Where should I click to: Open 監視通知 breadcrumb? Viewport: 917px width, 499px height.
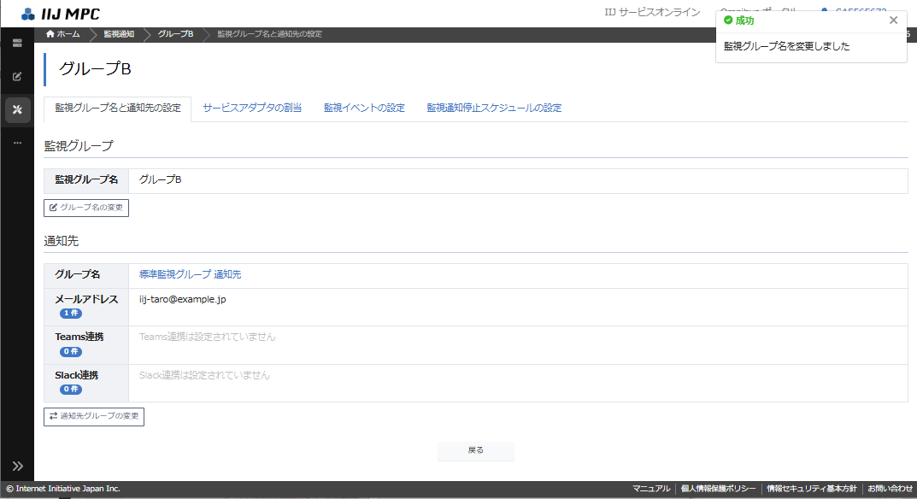[x=119, y=34]
